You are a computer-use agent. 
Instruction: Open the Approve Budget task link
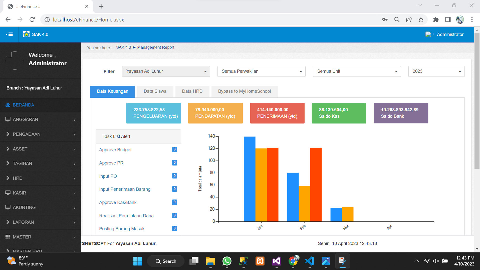coord(115,149)
